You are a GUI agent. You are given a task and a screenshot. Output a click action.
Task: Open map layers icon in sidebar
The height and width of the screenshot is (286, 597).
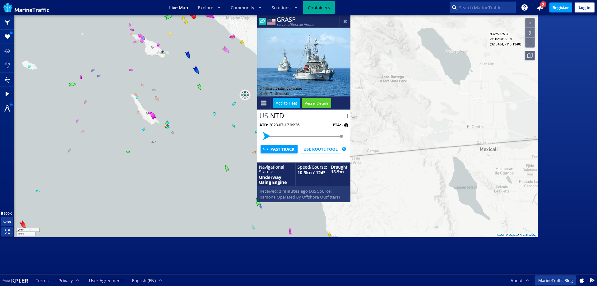[7, 51]
